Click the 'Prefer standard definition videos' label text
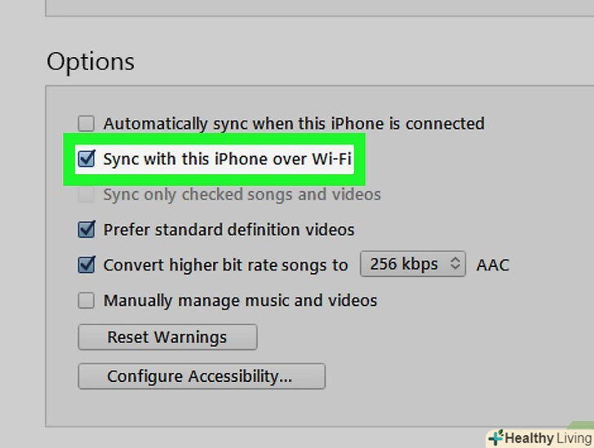Image resolution: width=594 pixels, height=448 pixels. [228, 230]
